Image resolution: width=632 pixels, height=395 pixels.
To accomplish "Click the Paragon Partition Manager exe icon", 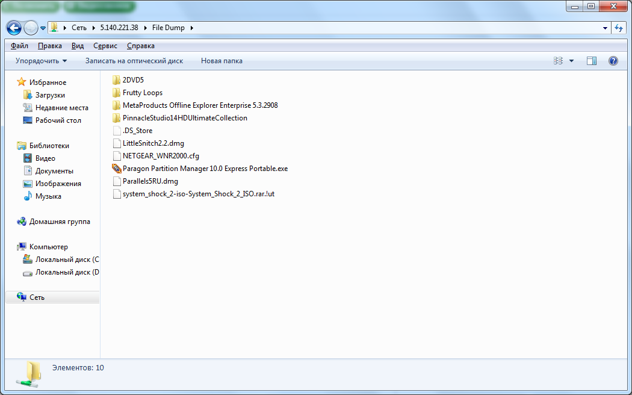I will pos(117,169).
